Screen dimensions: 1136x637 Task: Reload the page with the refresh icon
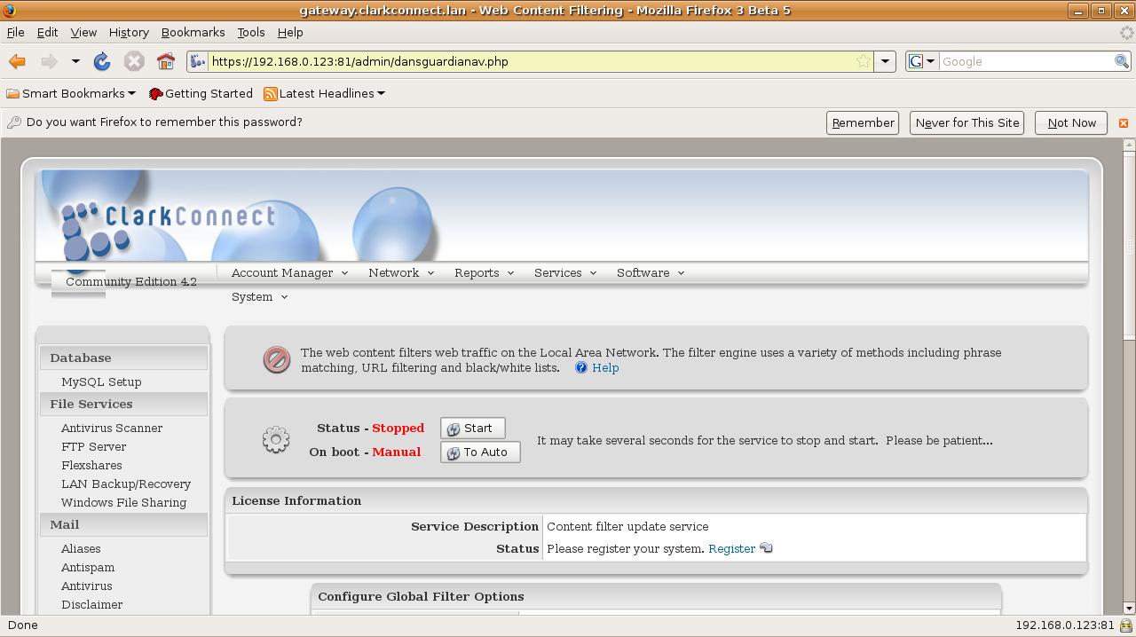(102, 61)
